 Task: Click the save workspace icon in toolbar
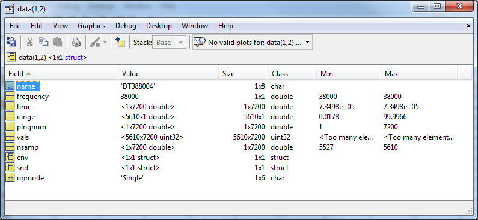coord(11,42)
